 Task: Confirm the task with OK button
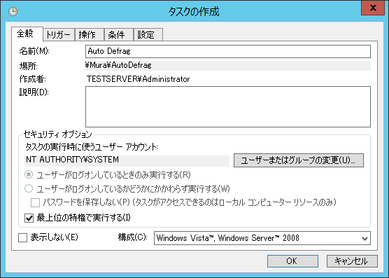tap(292, 261)
